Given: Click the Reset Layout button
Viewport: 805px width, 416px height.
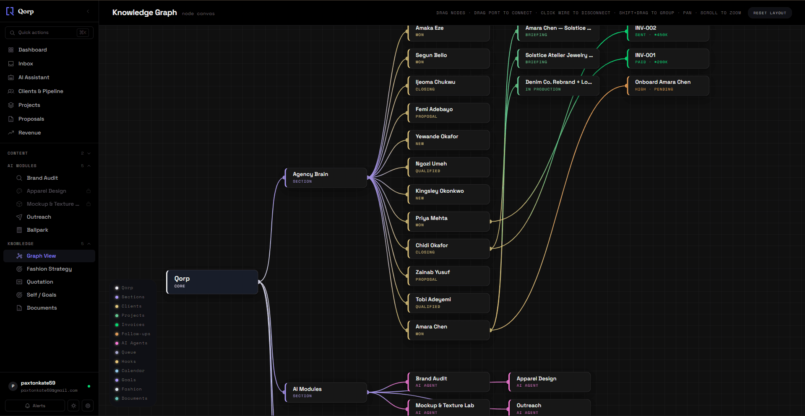Looking at the screenshot, I should click(x=770, y=13).
